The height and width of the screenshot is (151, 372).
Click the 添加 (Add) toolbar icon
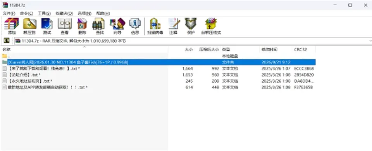[11, 26]
